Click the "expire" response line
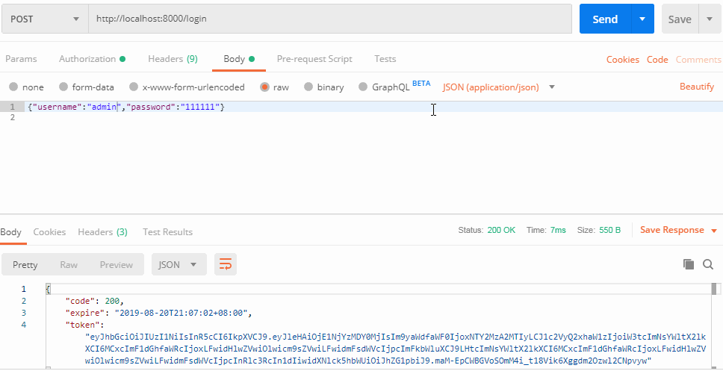Screen dimensions: 723x371 [160, 313]
